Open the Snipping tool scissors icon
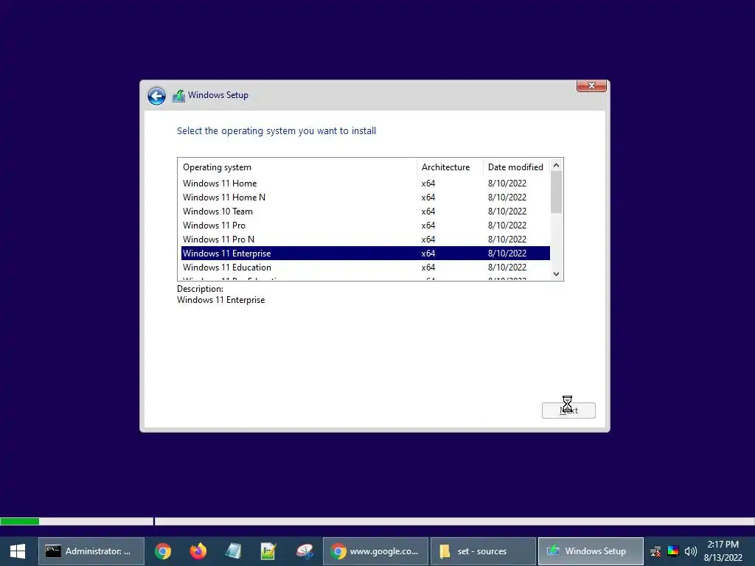The image size is (755, 566). click(305, 551)
